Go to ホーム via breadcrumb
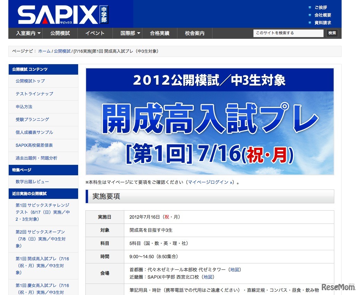360x295 pixels. [44, 51]
